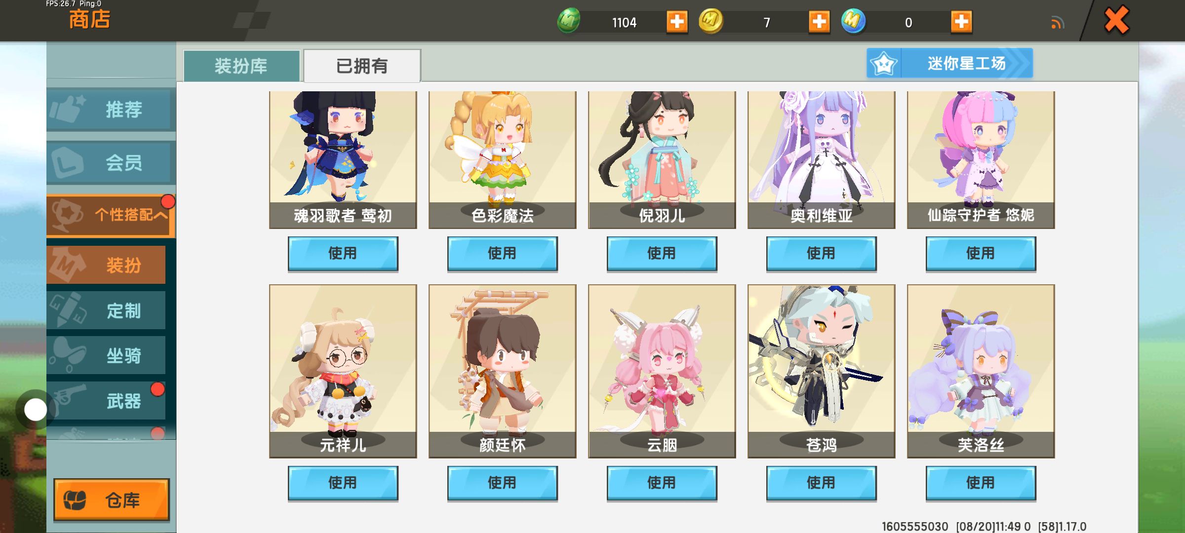Open the 推荐 thumbs-up section
Screen dimensions: 1185x533
111,109
